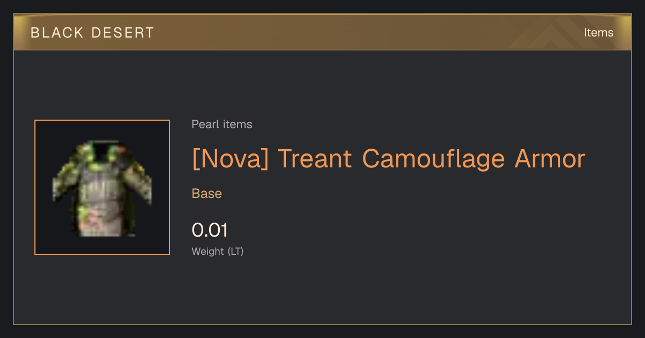The image size is (645, 338).
Task: Select the 0.01 weight value
Action: tap(210, 230)
